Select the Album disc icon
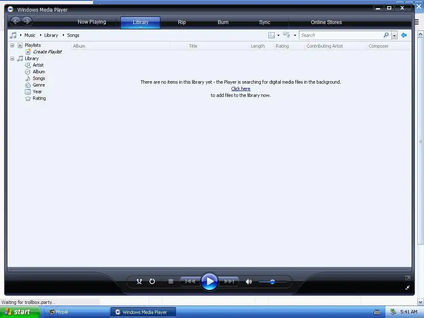Screen dimensions: 424x318 click(x=28, y=72)
